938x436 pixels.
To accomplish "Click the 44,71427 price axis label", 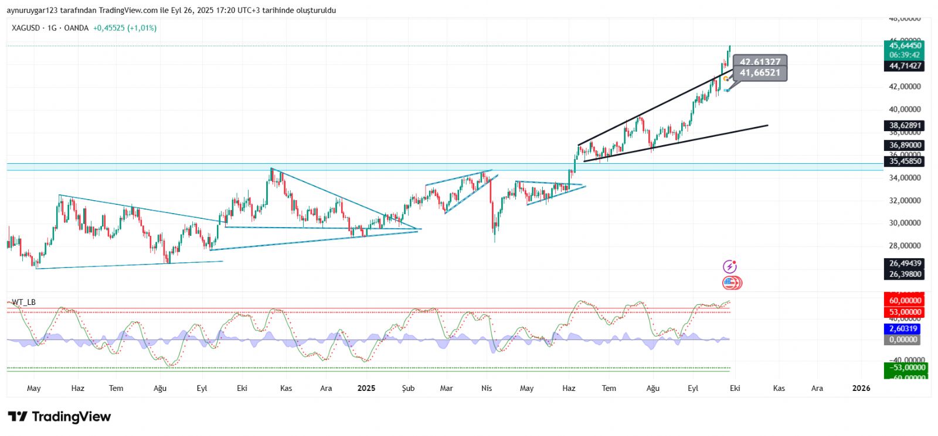I will [x=905, y=66].
